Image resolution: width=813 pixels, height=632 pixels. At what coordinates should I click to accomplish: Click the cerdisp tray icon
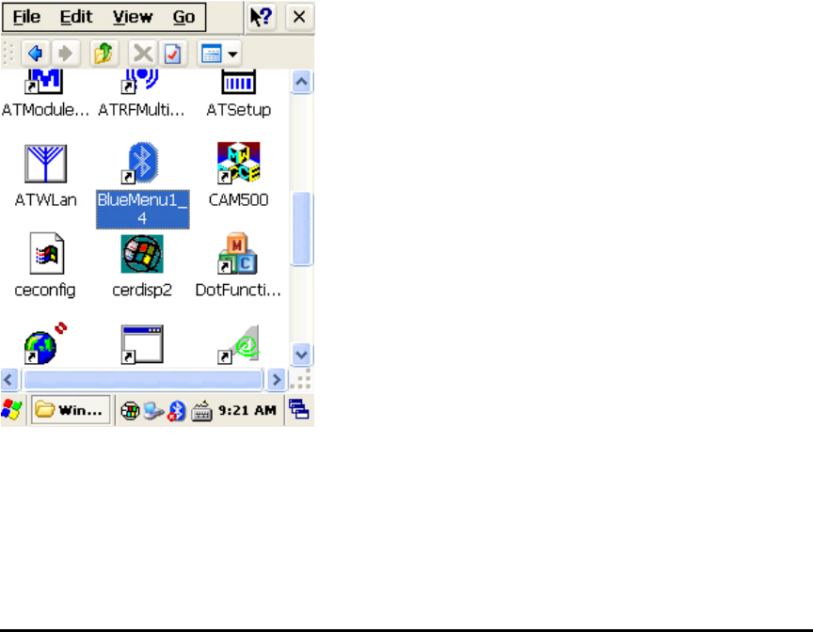coord(130,411)
